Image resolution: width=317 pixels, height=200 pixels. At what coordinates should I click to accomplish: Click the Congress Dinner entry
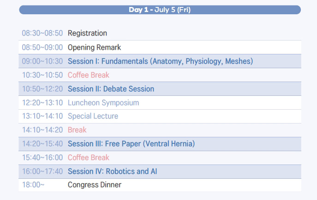(95, 185)
